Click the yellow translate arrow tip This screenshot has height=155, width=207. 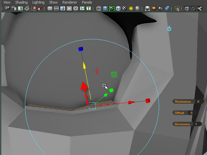click(x=84, y=65)
